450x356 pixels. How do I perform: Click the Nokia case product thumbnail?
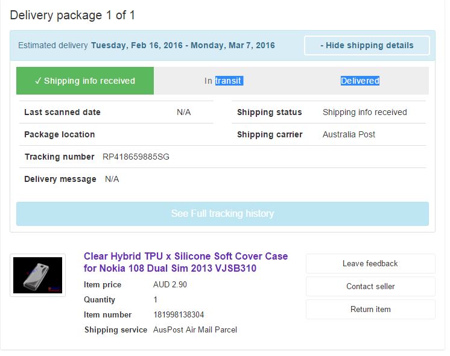37,275
